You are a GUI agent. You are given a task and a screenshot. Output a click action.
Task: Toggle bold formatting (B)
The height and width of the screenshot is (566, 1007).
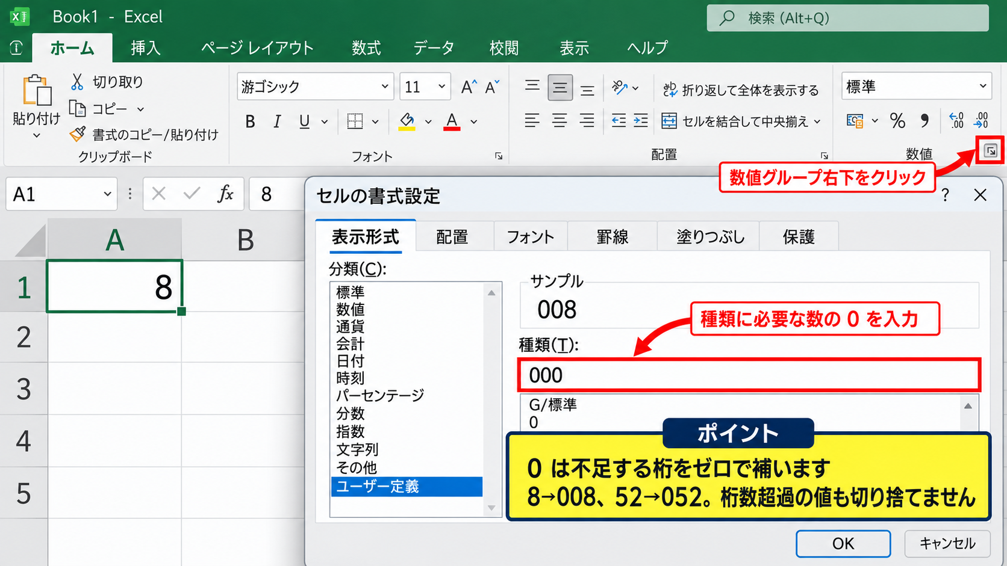(250, 122)
